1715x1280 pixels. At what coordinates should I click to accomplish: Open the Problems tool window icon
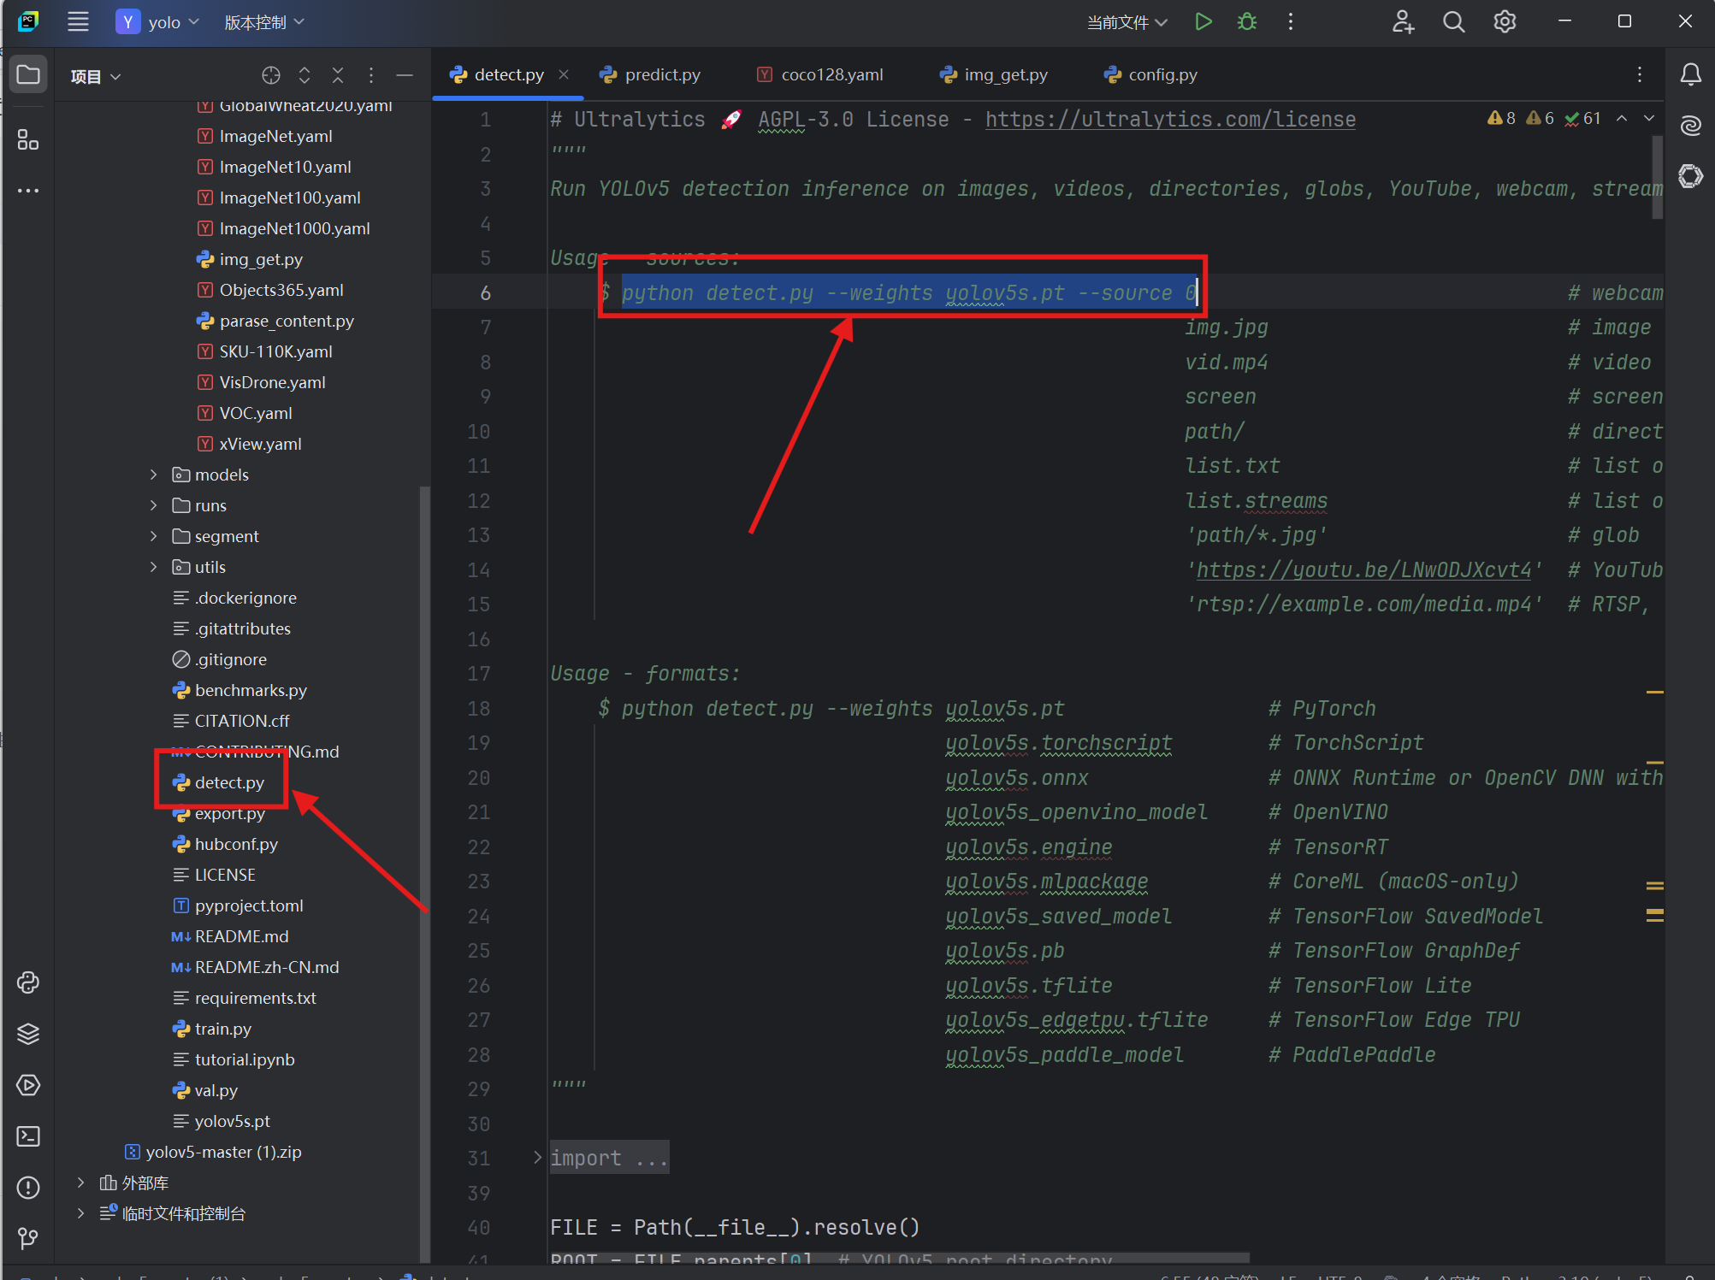28,1187
